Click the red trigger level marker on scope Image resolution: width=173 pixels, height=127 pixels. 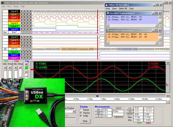32,69
